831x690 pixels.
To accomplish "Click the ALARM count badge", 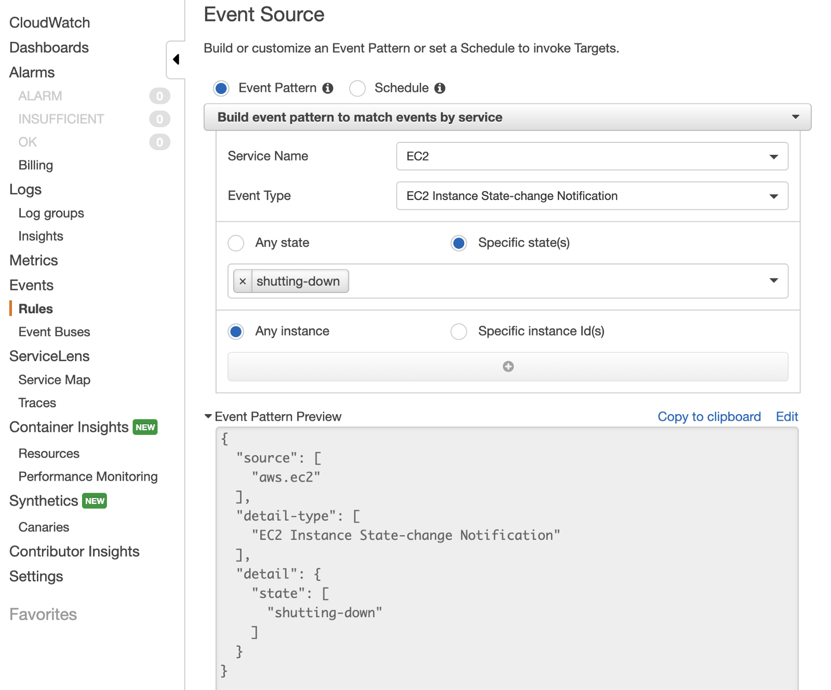I will coord(159,96).
